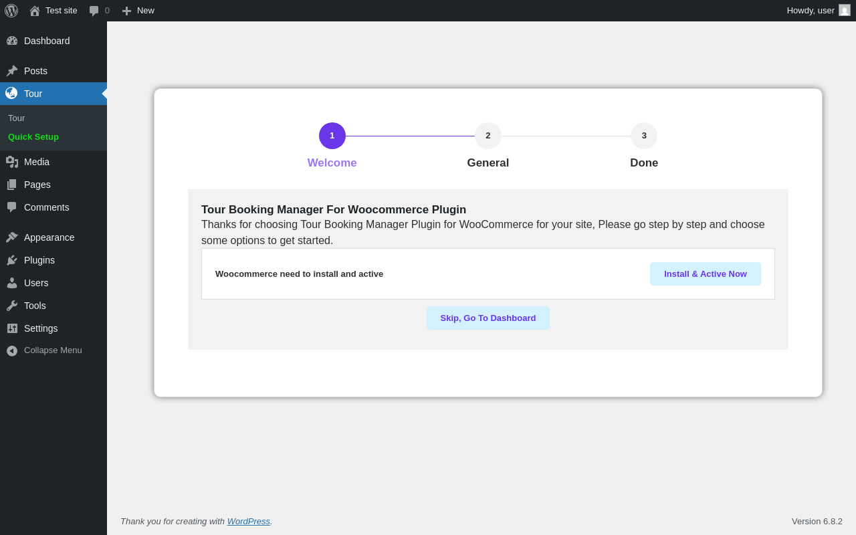
Task: Open the Plugins menu label
Action: click(x=39, y=260)
